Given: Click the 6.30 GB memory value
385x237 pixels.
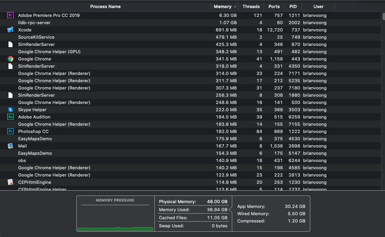Looking at the screenshot, I should coord(228,15).
